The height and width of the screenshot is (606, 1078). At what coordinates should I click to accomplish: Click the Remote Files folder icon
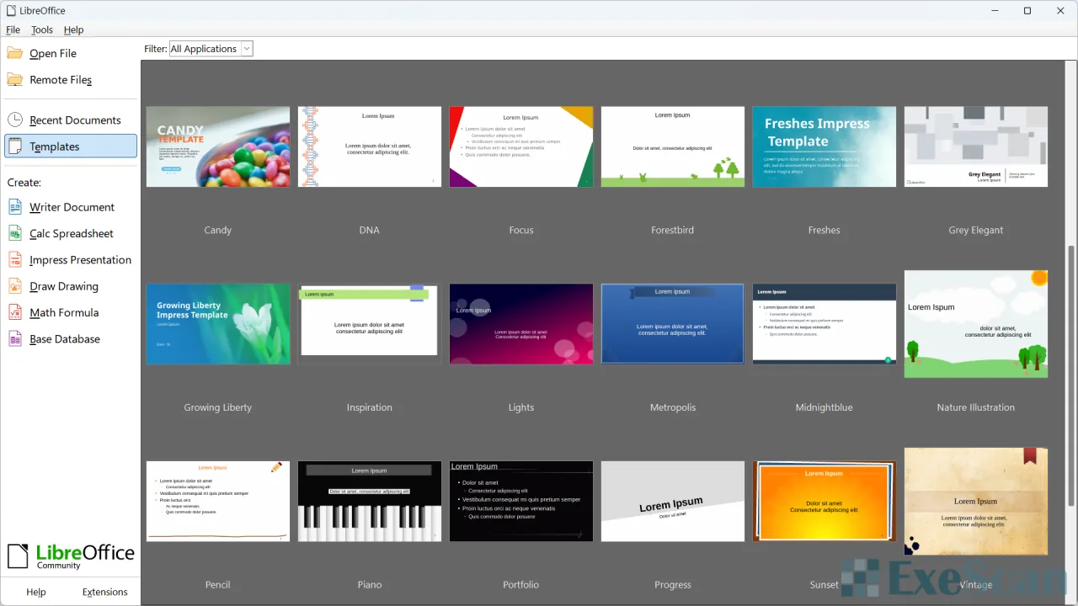pos(15,79)
